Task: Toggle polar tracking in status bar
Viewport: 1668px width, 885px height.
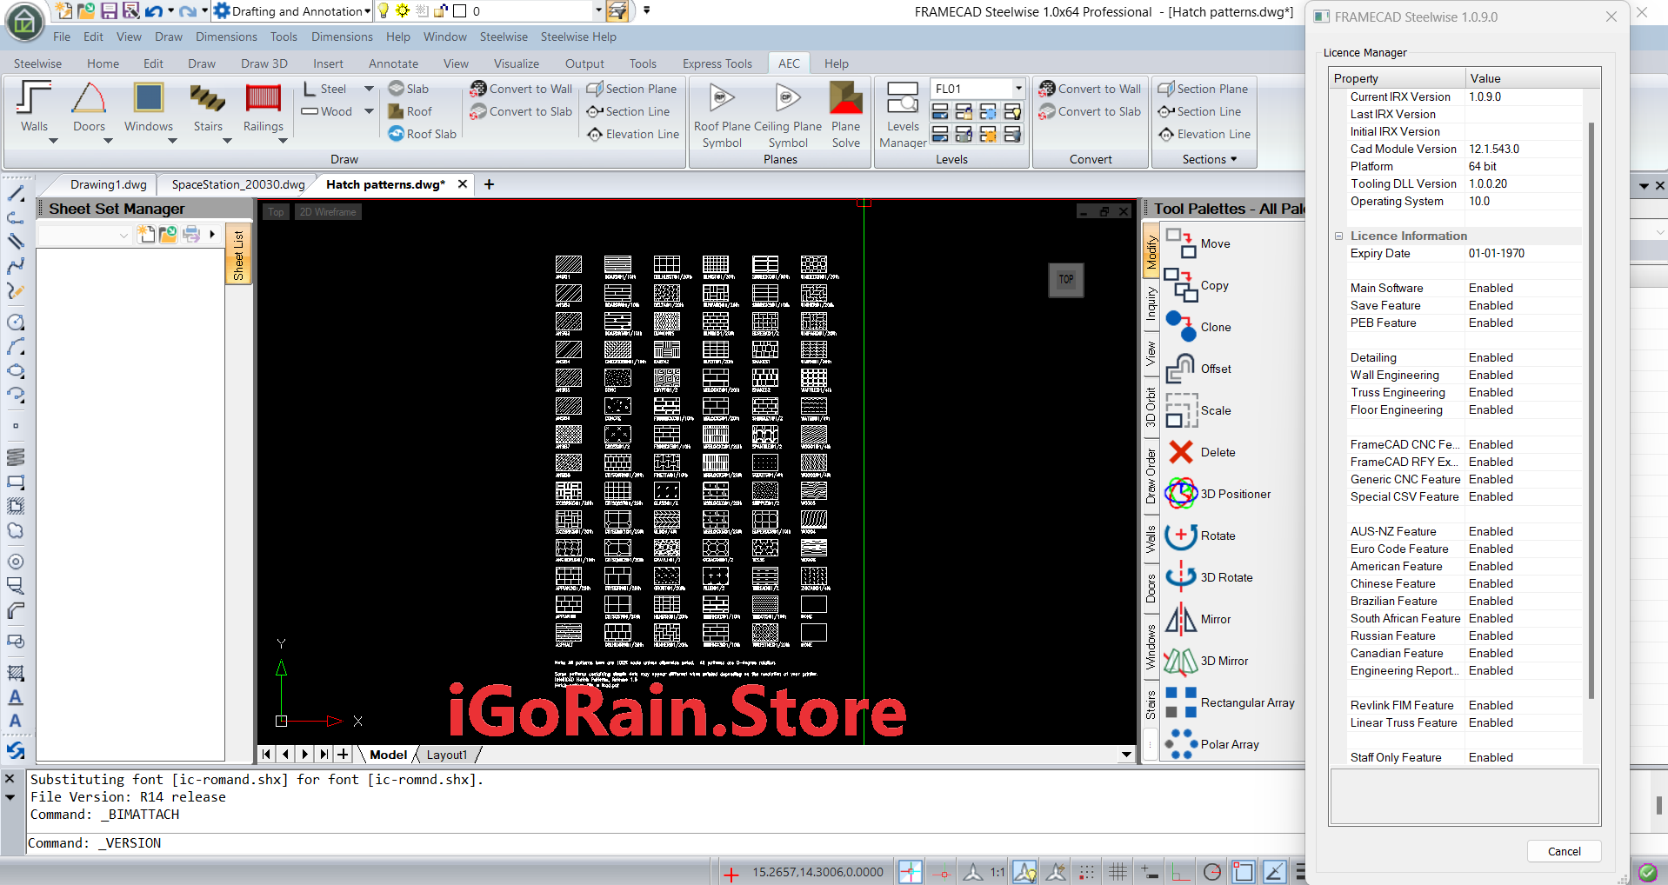Action: tap(1211, 872)
